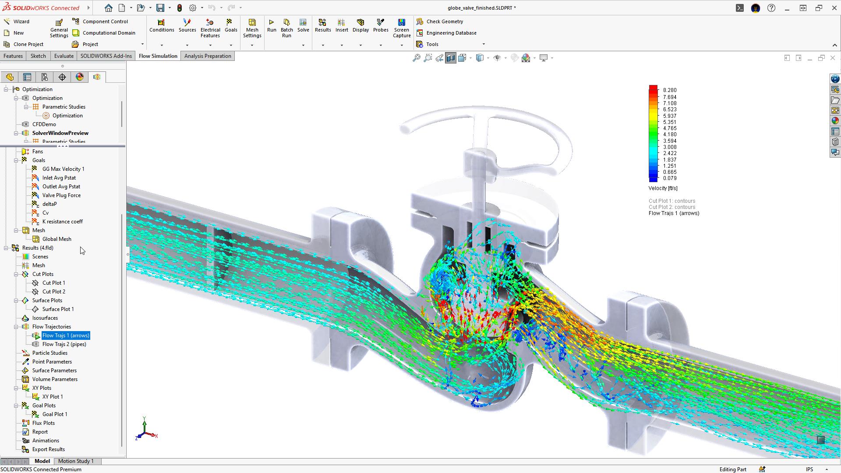841x473 pixels.
Task: Select the DisplayManager colored-sphere tab
Action: 79,77
